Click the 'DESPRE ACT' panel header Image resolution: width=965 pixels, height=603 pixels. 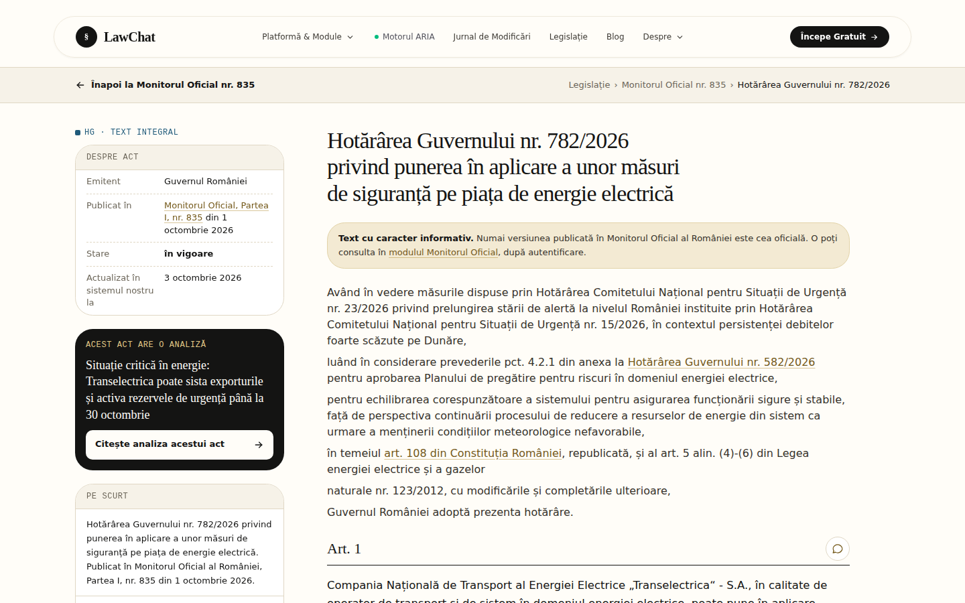(x=180, y=157)
